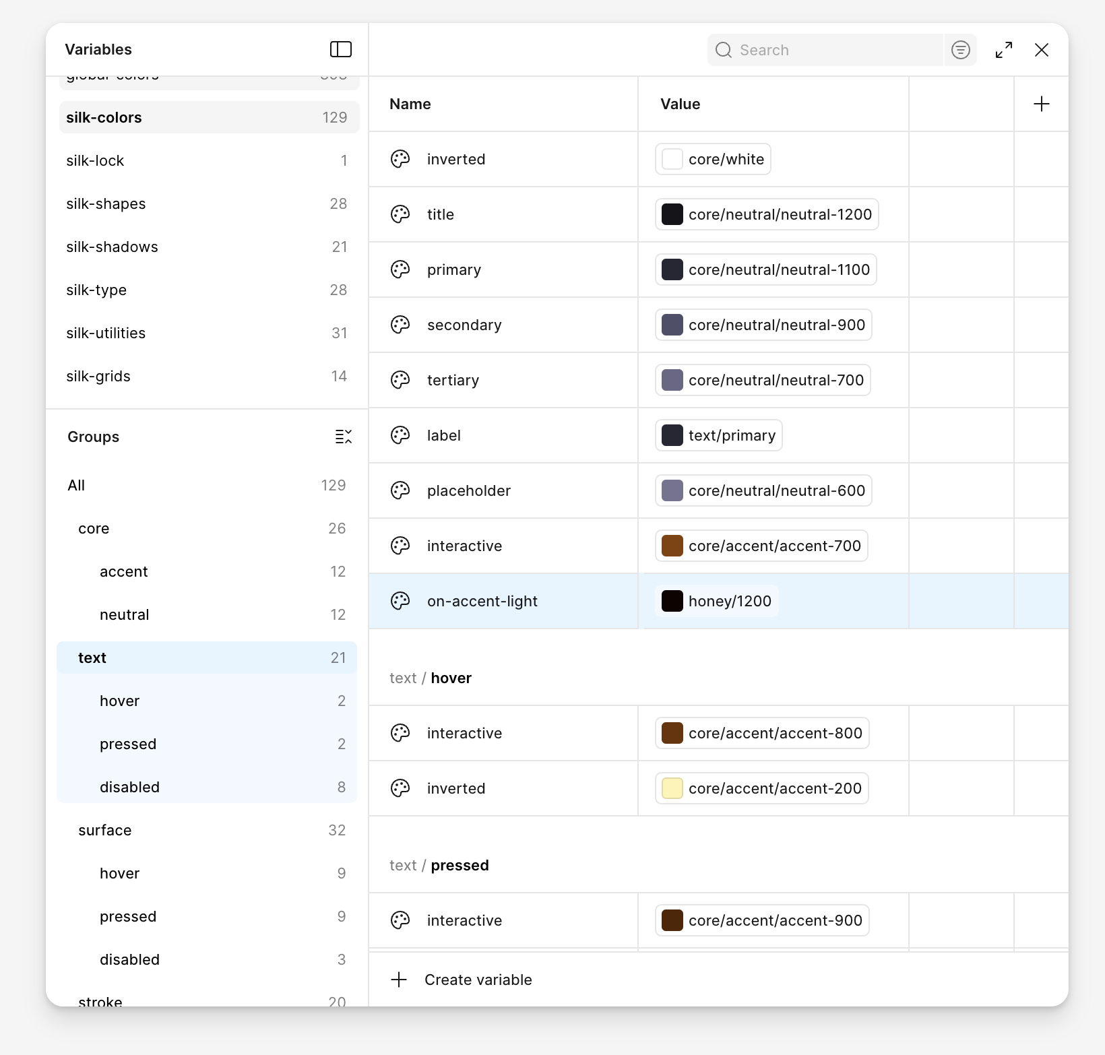1105x1055 pixels.
Task: Click the palette icon next to 'on-accent-light'
Action: coord(400,601)
